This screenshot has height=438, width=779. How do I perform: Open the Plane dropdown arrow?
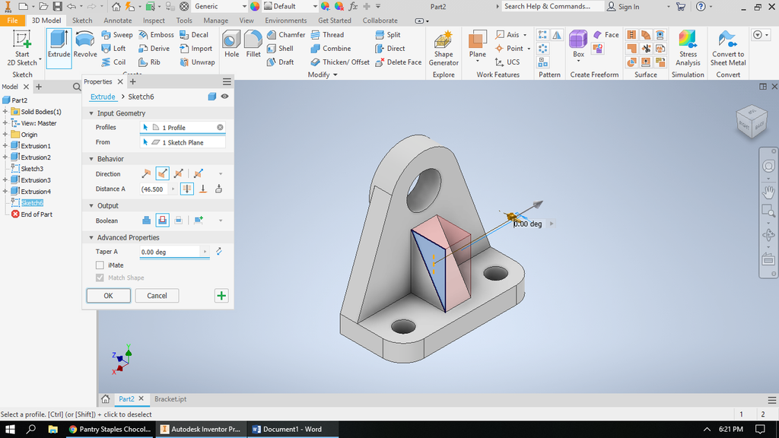point(478,61)
